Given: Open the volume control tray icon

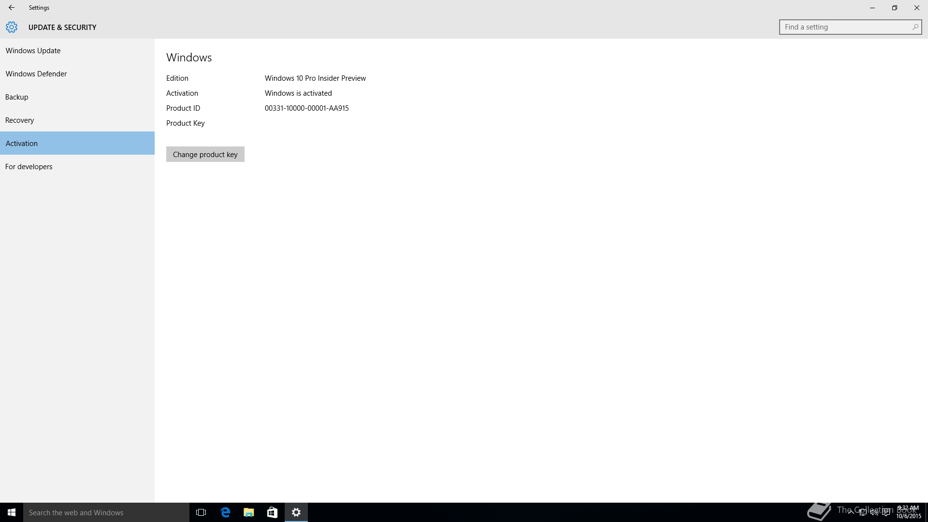Looking at the screenshot, I should pos(874,512).
